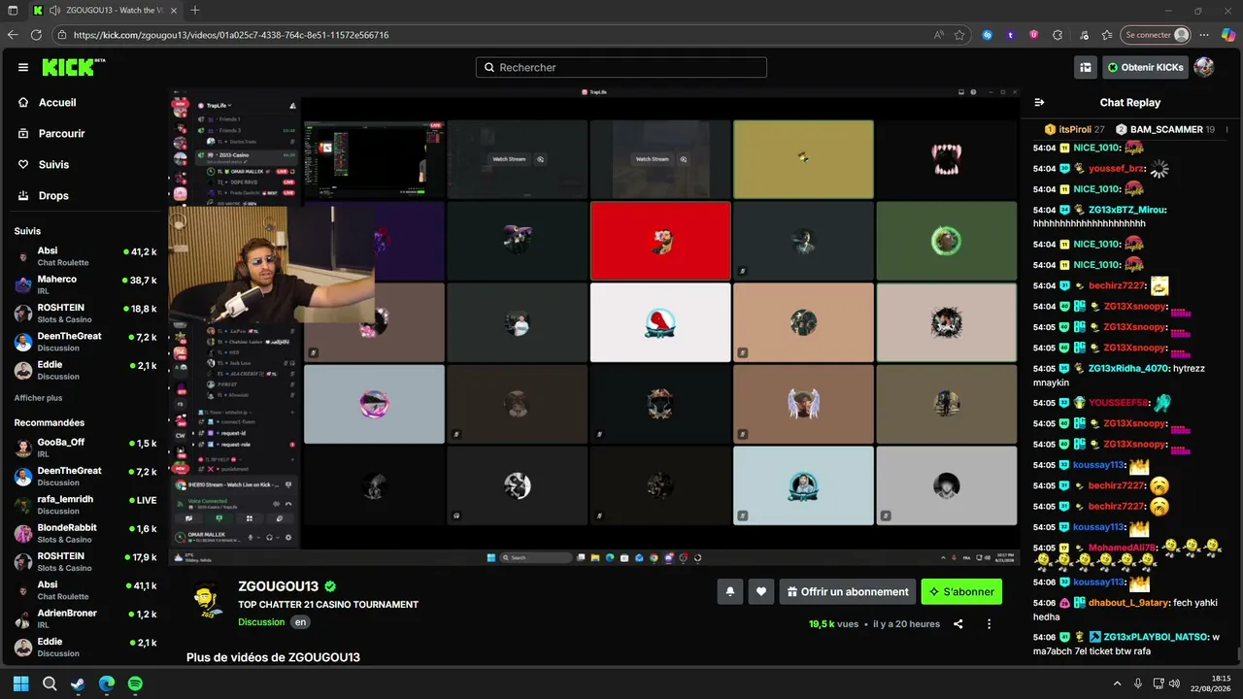Click the Rechercher search field
The image size is (1243, 699).
[x=621, y=67]
